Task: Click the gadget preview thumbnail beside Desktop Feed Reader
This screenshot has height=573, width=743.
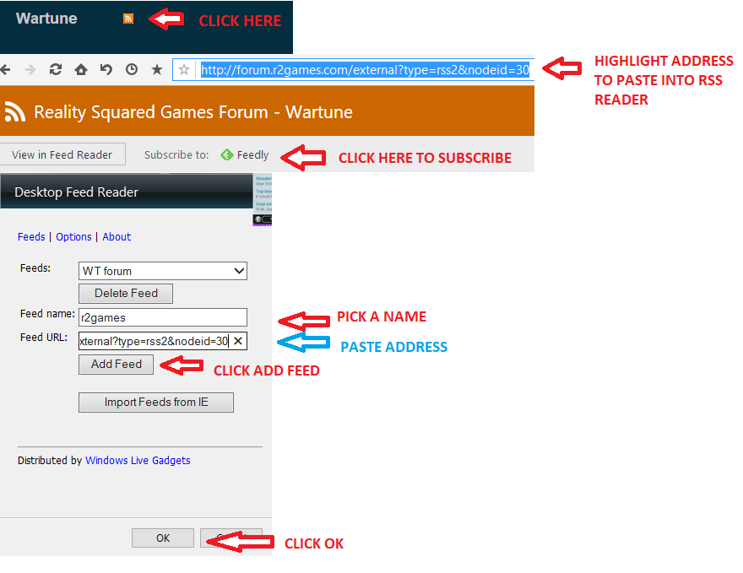Action: [x=263, y=199]
